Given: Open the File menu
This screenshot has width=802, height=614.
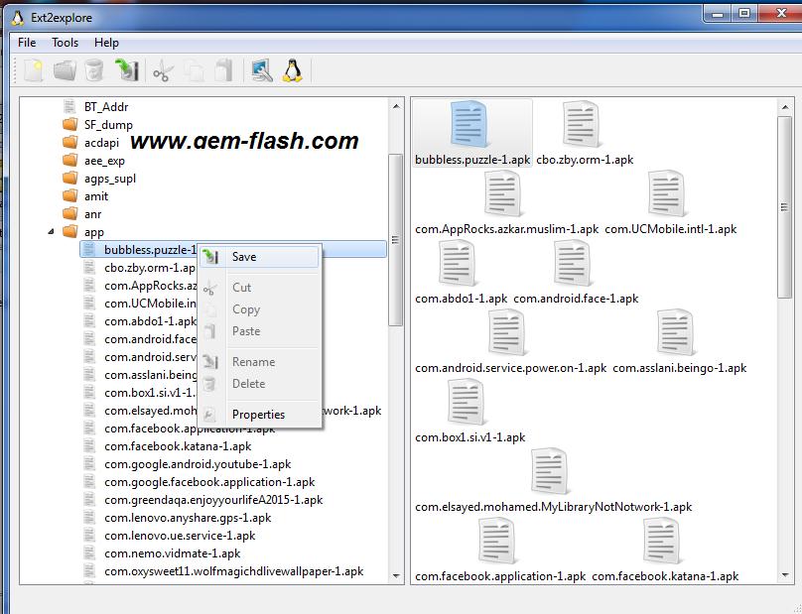Looking at the screenshot, I should (27, 43).
